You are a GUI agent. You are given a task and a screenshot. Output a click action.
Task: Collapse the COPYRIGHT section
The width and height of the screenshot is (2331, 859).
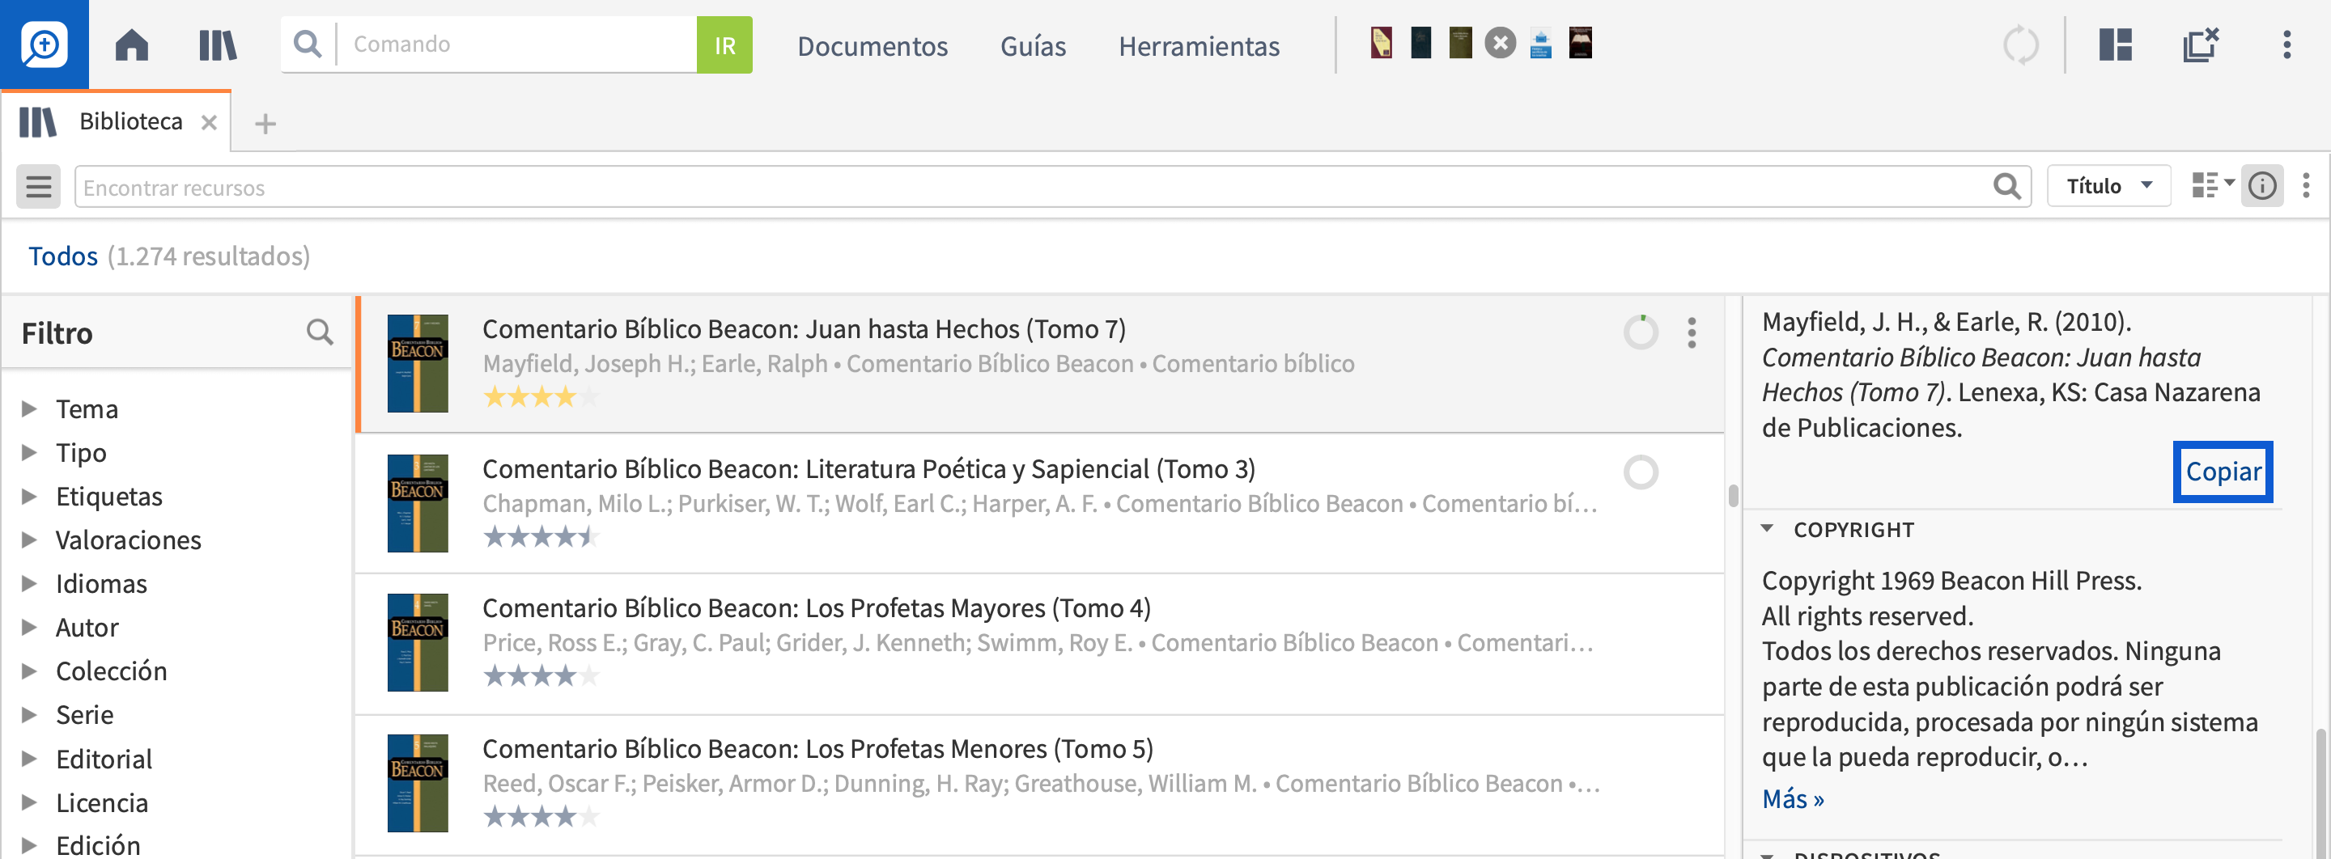point(1767,529)
